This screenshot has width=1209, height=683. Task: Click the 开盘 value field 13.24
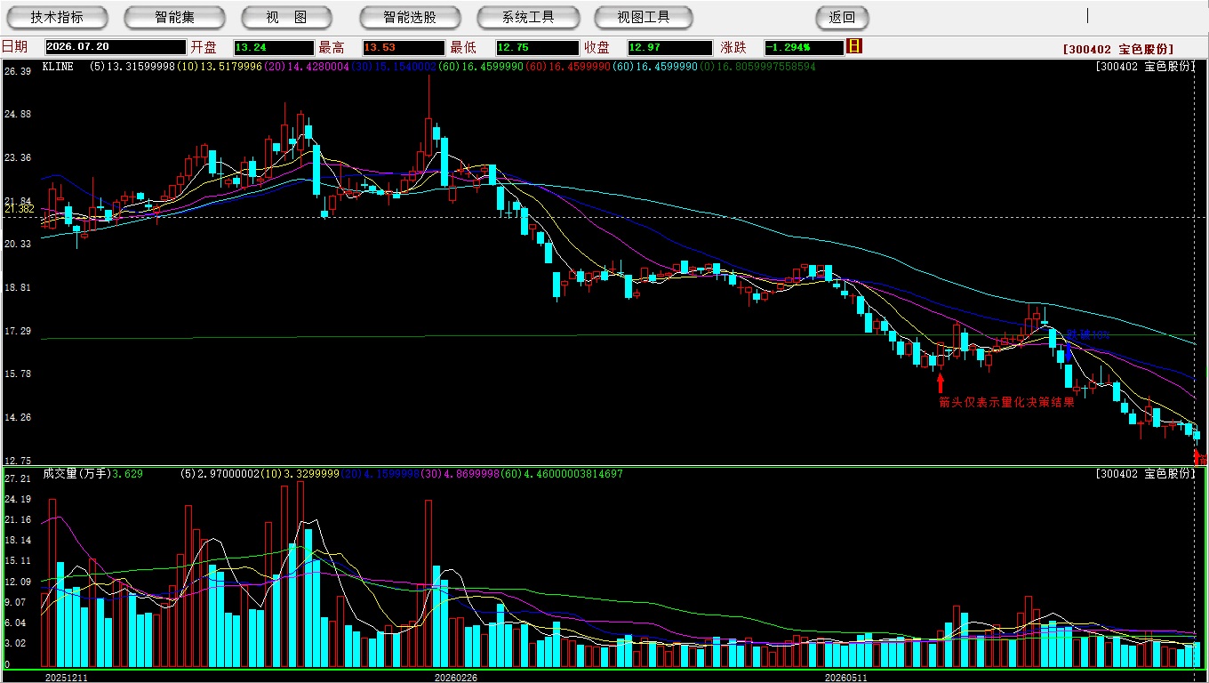tap(273, 47)
